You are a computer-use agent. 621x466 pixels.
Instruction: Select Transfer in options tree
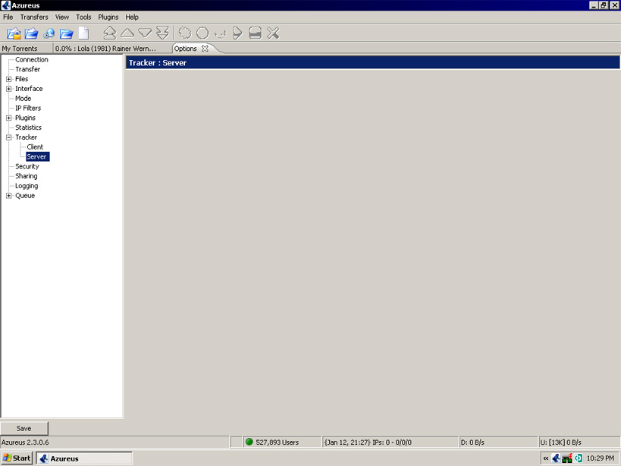[28, 69]
